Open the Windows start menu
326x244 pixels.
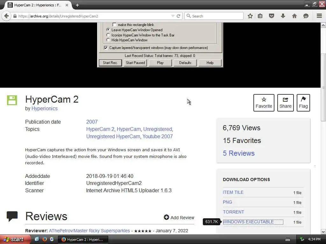click(x=15, y=239)
